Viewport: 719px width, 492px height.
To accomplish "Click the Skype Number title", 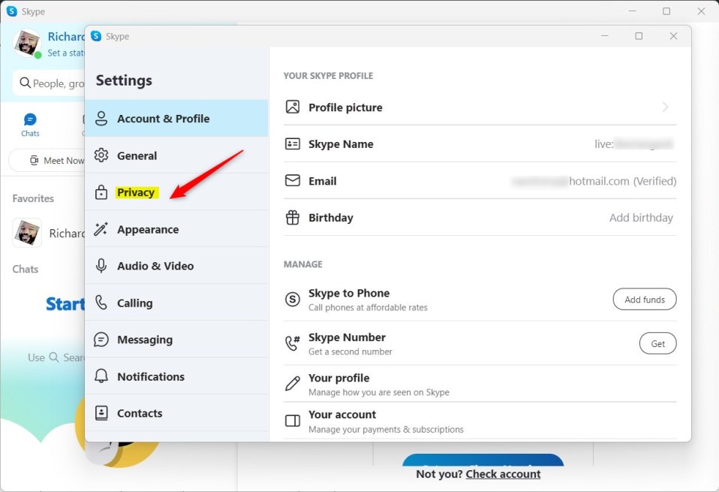I will click(x=347, y=337).
